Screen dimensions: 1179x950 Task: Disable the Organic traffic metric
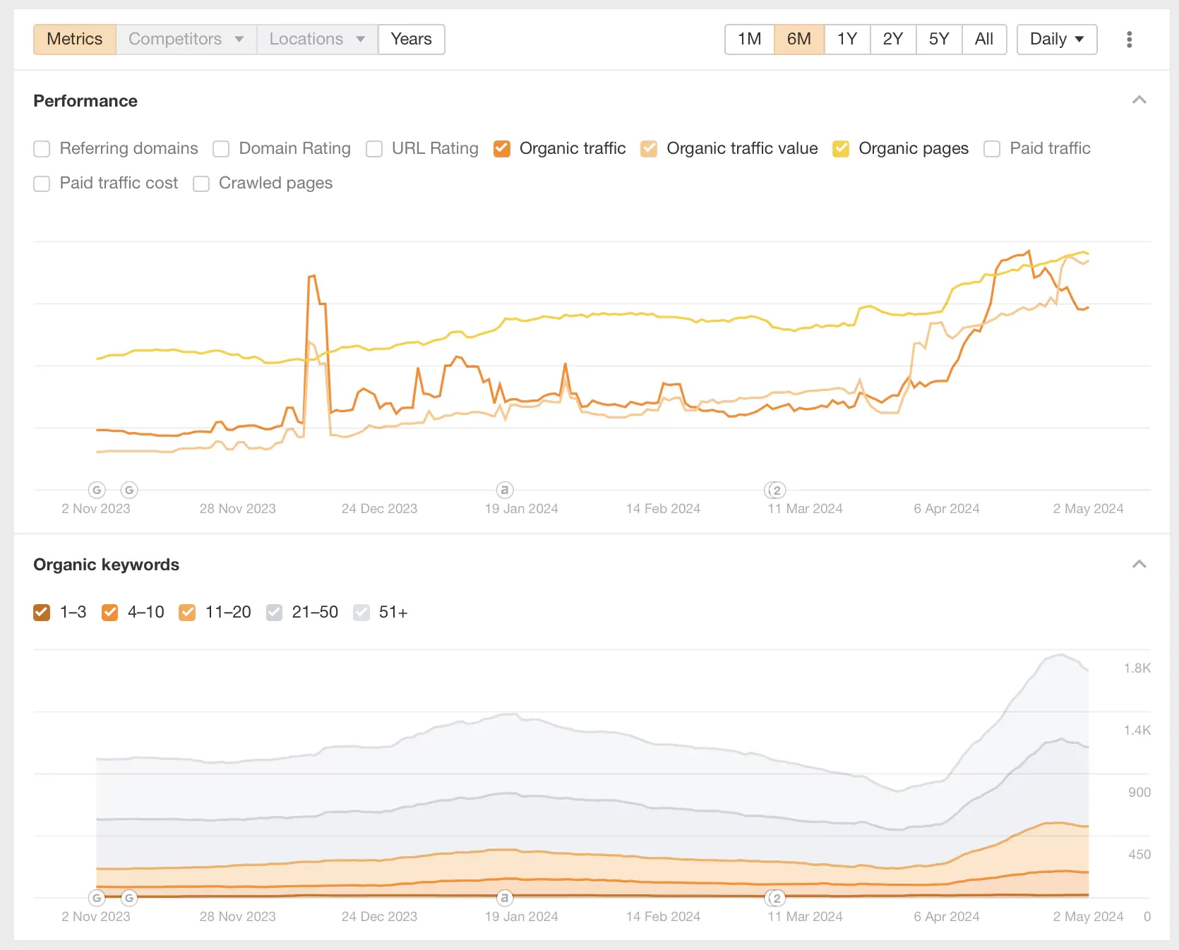[x=502, y=149]
